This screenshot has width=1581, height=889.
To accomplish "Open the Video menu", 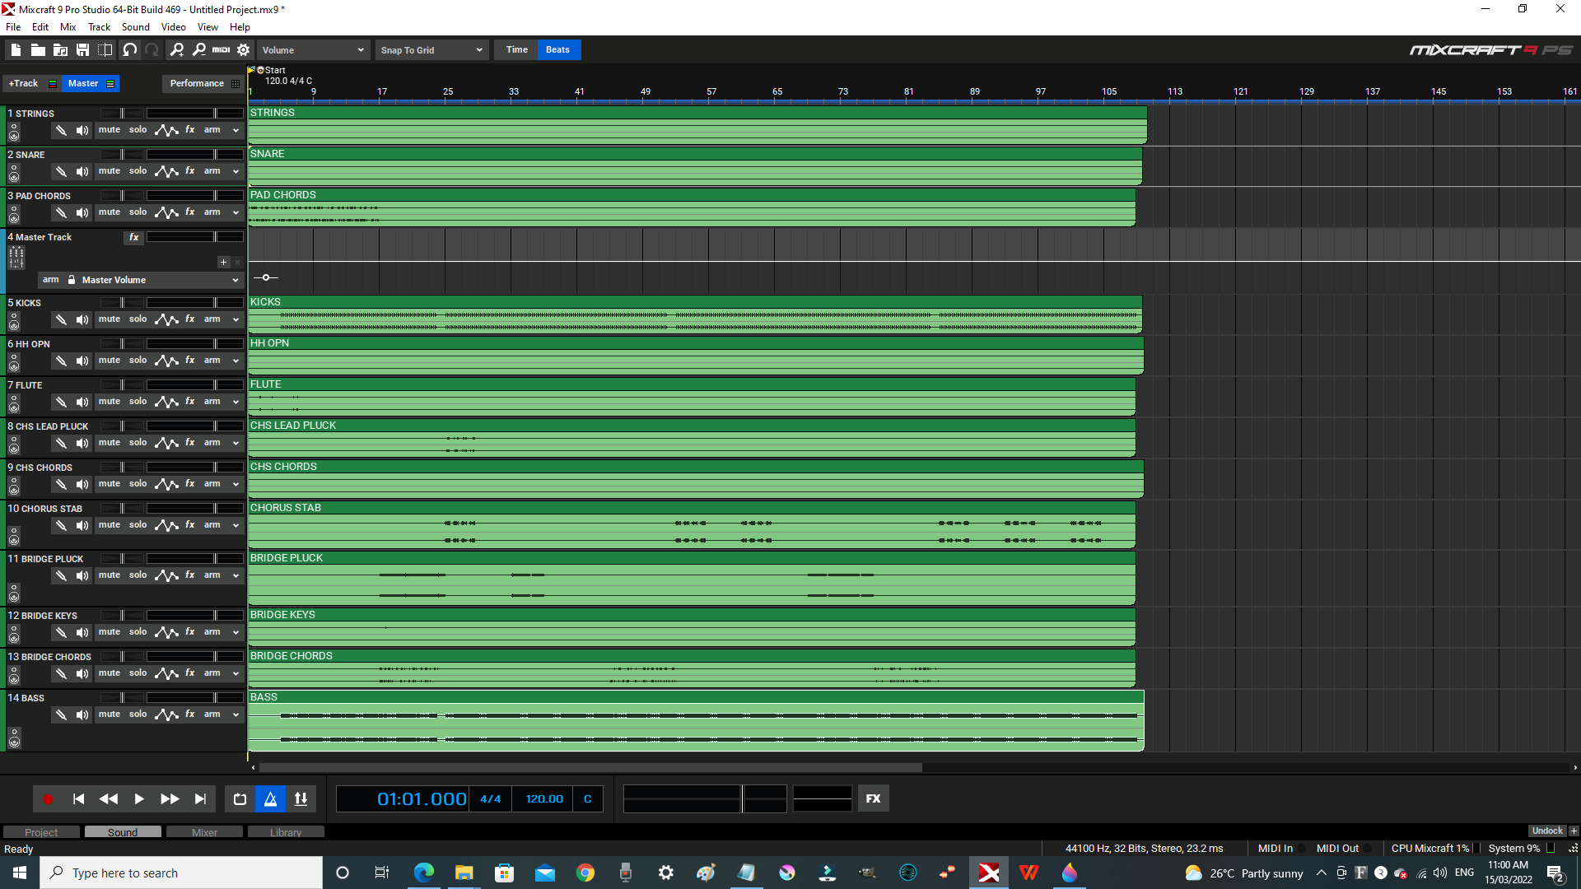I will coord(173,27).
